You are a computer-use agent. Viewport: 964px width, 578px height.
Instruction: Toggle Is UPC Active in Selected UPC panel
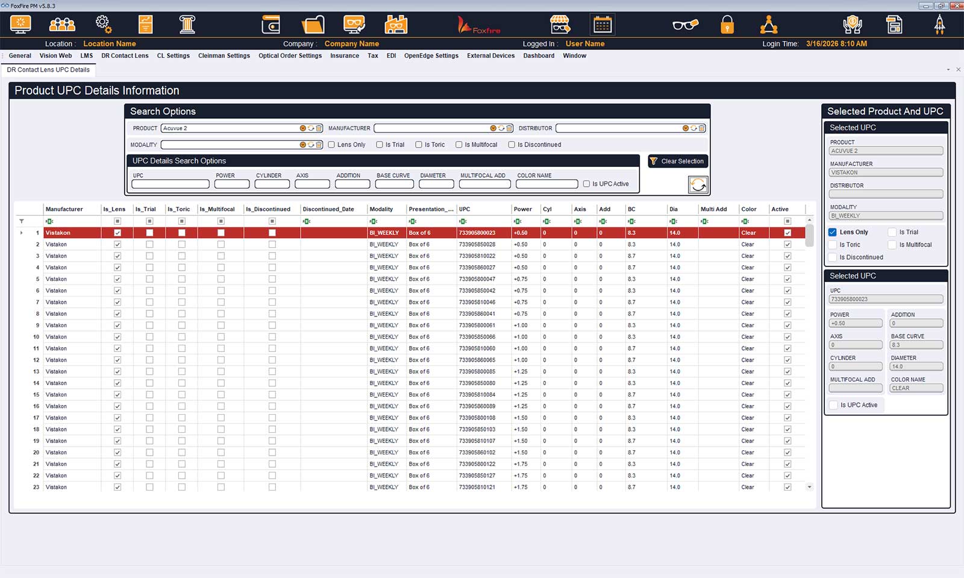pos(834,405)
